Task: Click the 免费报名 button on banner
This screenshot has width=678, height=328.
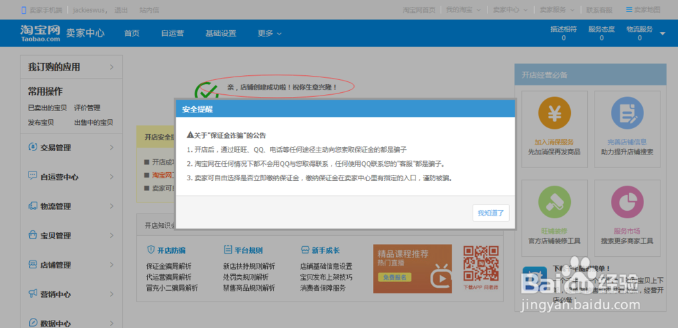Action: click(395, 277)
